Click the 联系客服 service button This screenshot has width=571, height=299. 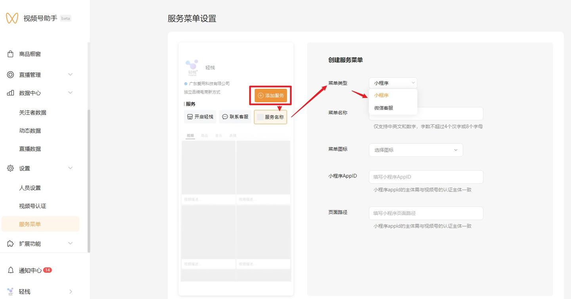coord(235,117)
